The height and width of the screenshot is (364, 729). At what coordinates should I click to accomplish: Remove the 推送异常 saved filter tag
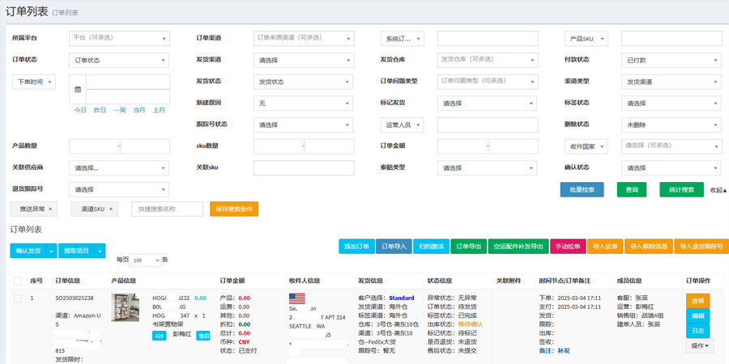(x=50, y=209)
